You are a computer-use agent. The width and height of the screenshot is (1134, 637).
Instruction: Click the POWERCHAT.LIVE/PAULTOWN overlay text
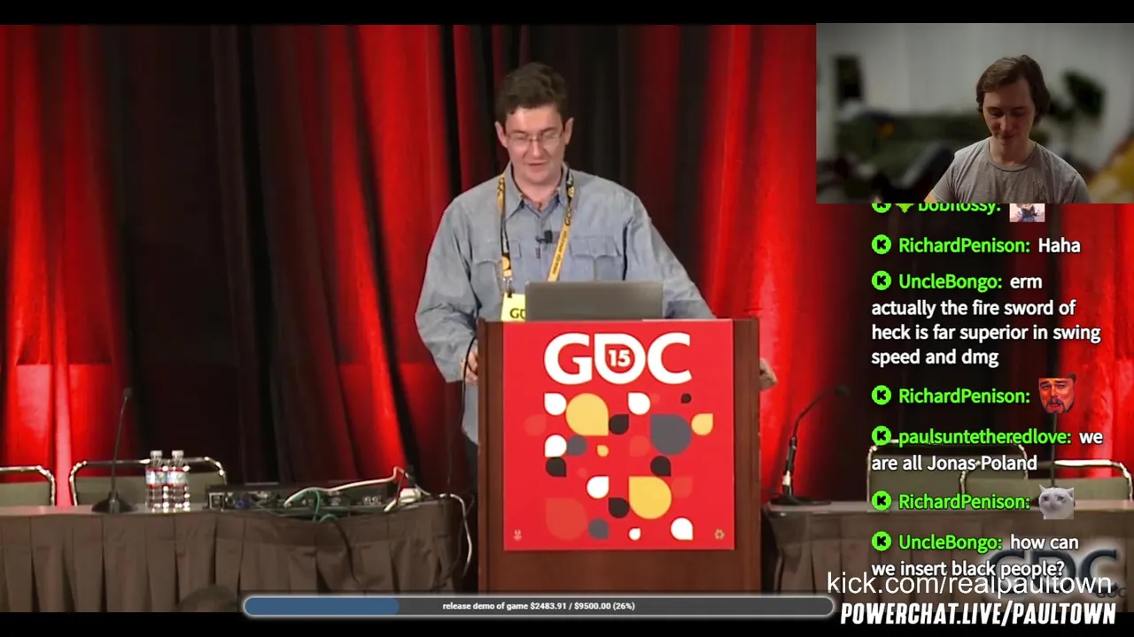coord(978,613)
